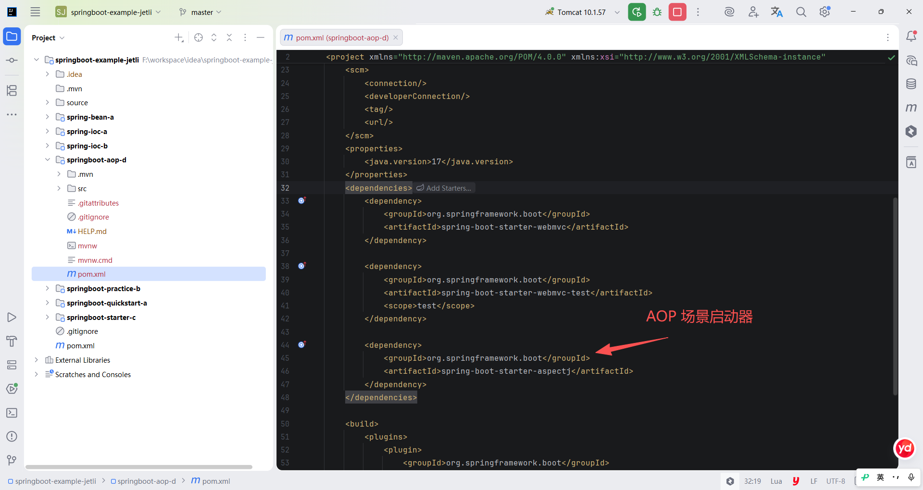Collapse all nodes in Project tree
This screenshot has height=490, width=923.
tap(229, 37)
